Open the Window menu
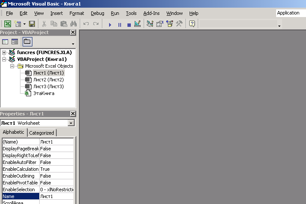The width and height of the screenshot is (306, 204). [x=174, y=13]
